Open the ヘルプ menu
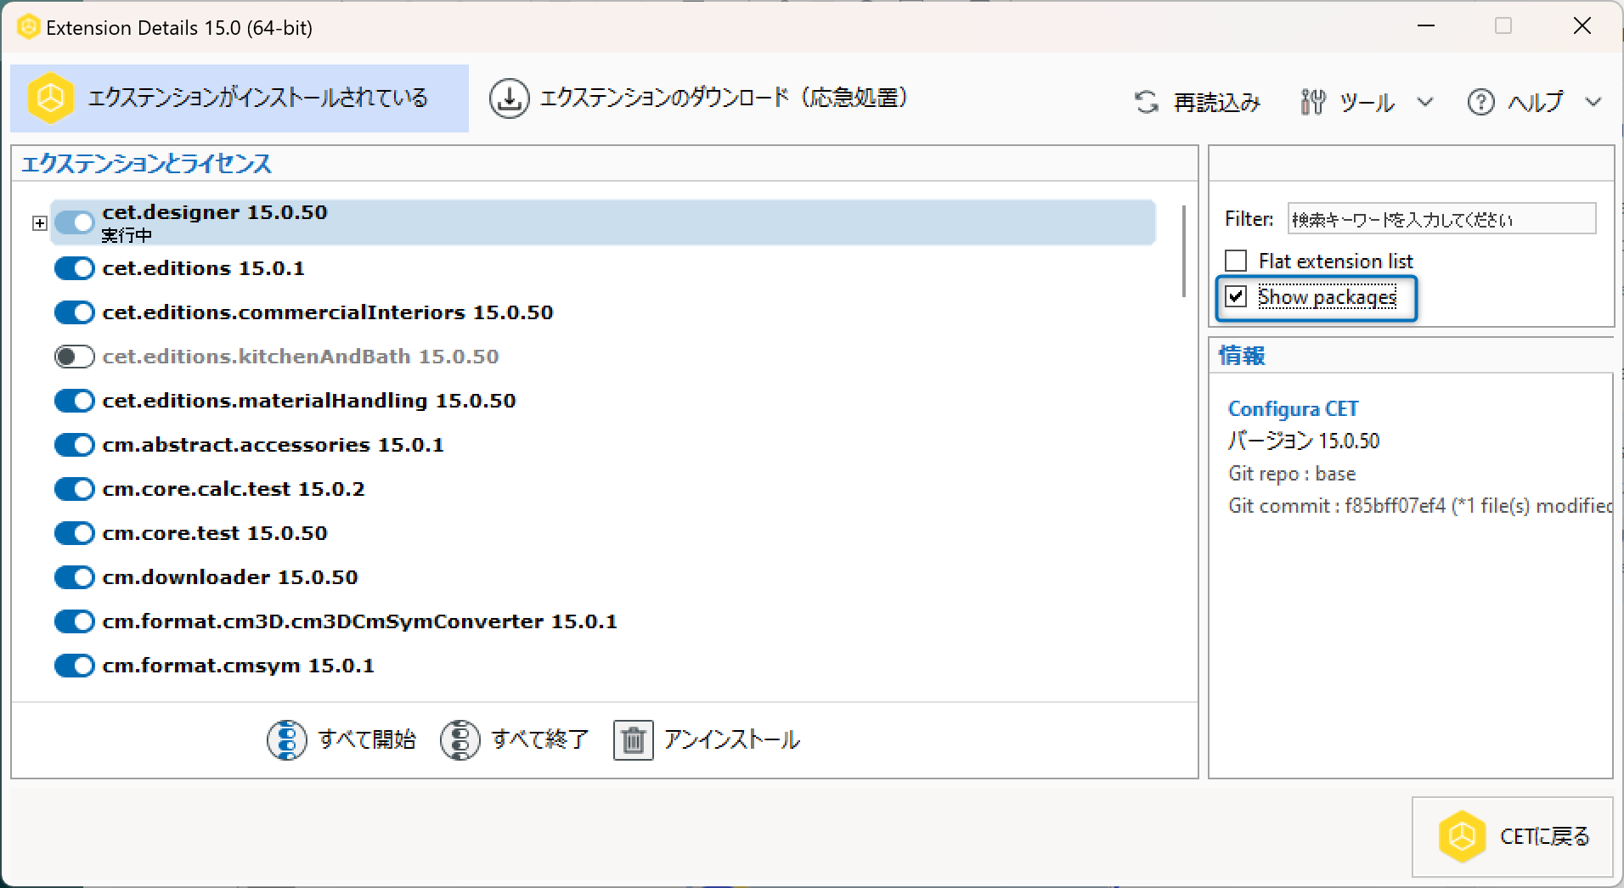The height and width of the screenshot is (888, 1624). [1536, 103]
